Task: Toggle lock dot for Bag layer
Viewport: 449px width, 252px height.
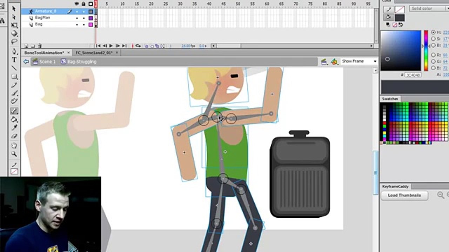Action: point(84,24)
